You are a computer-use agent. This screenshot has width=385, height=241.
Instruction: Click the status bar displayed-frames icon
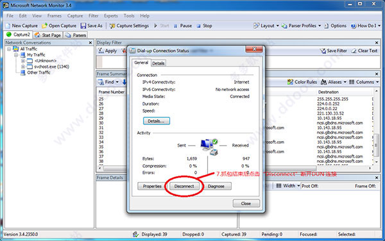click(x=135, y=235)
